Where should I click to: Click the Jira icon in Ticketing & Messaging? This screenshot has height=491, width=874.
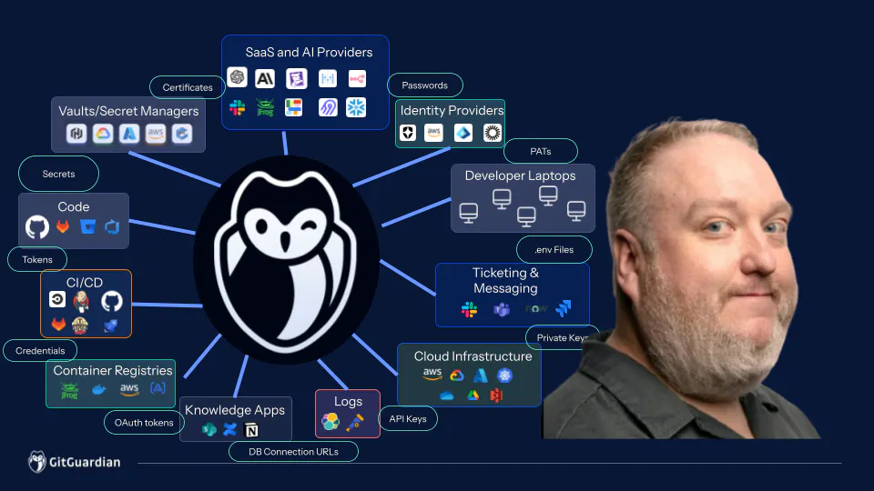point(564,308)
